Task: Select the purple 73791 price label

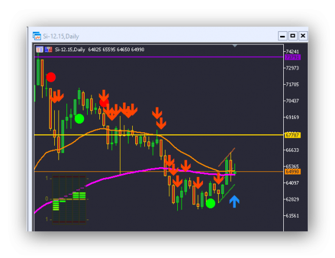Action: (x=293, y=57)
